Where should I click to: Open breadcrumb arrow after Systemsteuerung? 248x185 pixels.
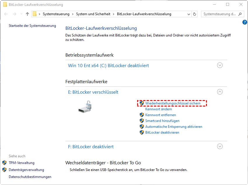(73, 14)
